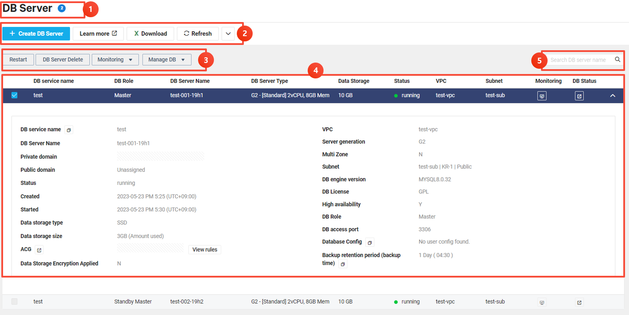Click the icon beside DB service name label

point(69,130)
